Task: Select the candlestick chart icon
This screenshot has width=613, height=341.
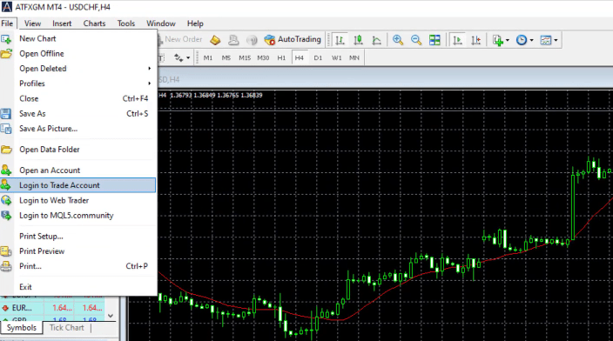Action: point(358,40)
